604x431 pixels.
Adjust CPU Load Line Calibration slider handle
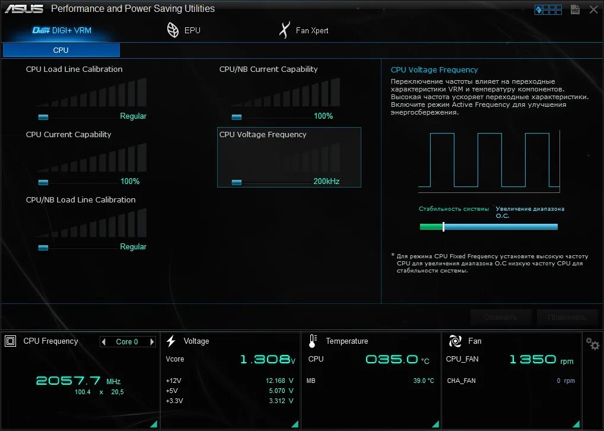43,117
